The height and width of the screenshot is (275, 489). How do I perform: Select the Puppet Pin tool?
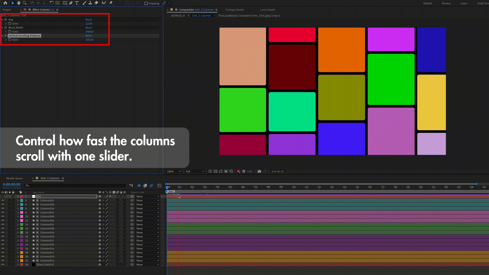tap(111, 3)
